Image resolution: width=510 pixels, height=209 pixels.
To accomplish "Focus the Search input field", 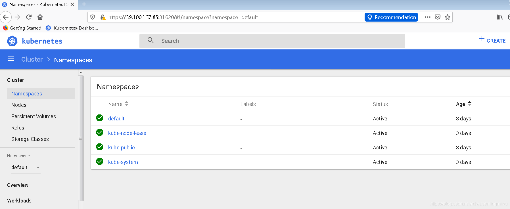I will [x=272, y=41].
